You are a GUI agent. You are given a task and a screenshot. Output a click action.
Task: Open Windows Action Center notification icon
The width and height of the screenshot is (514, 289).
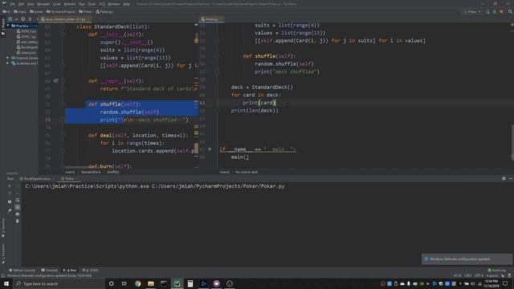coord(505,283)
